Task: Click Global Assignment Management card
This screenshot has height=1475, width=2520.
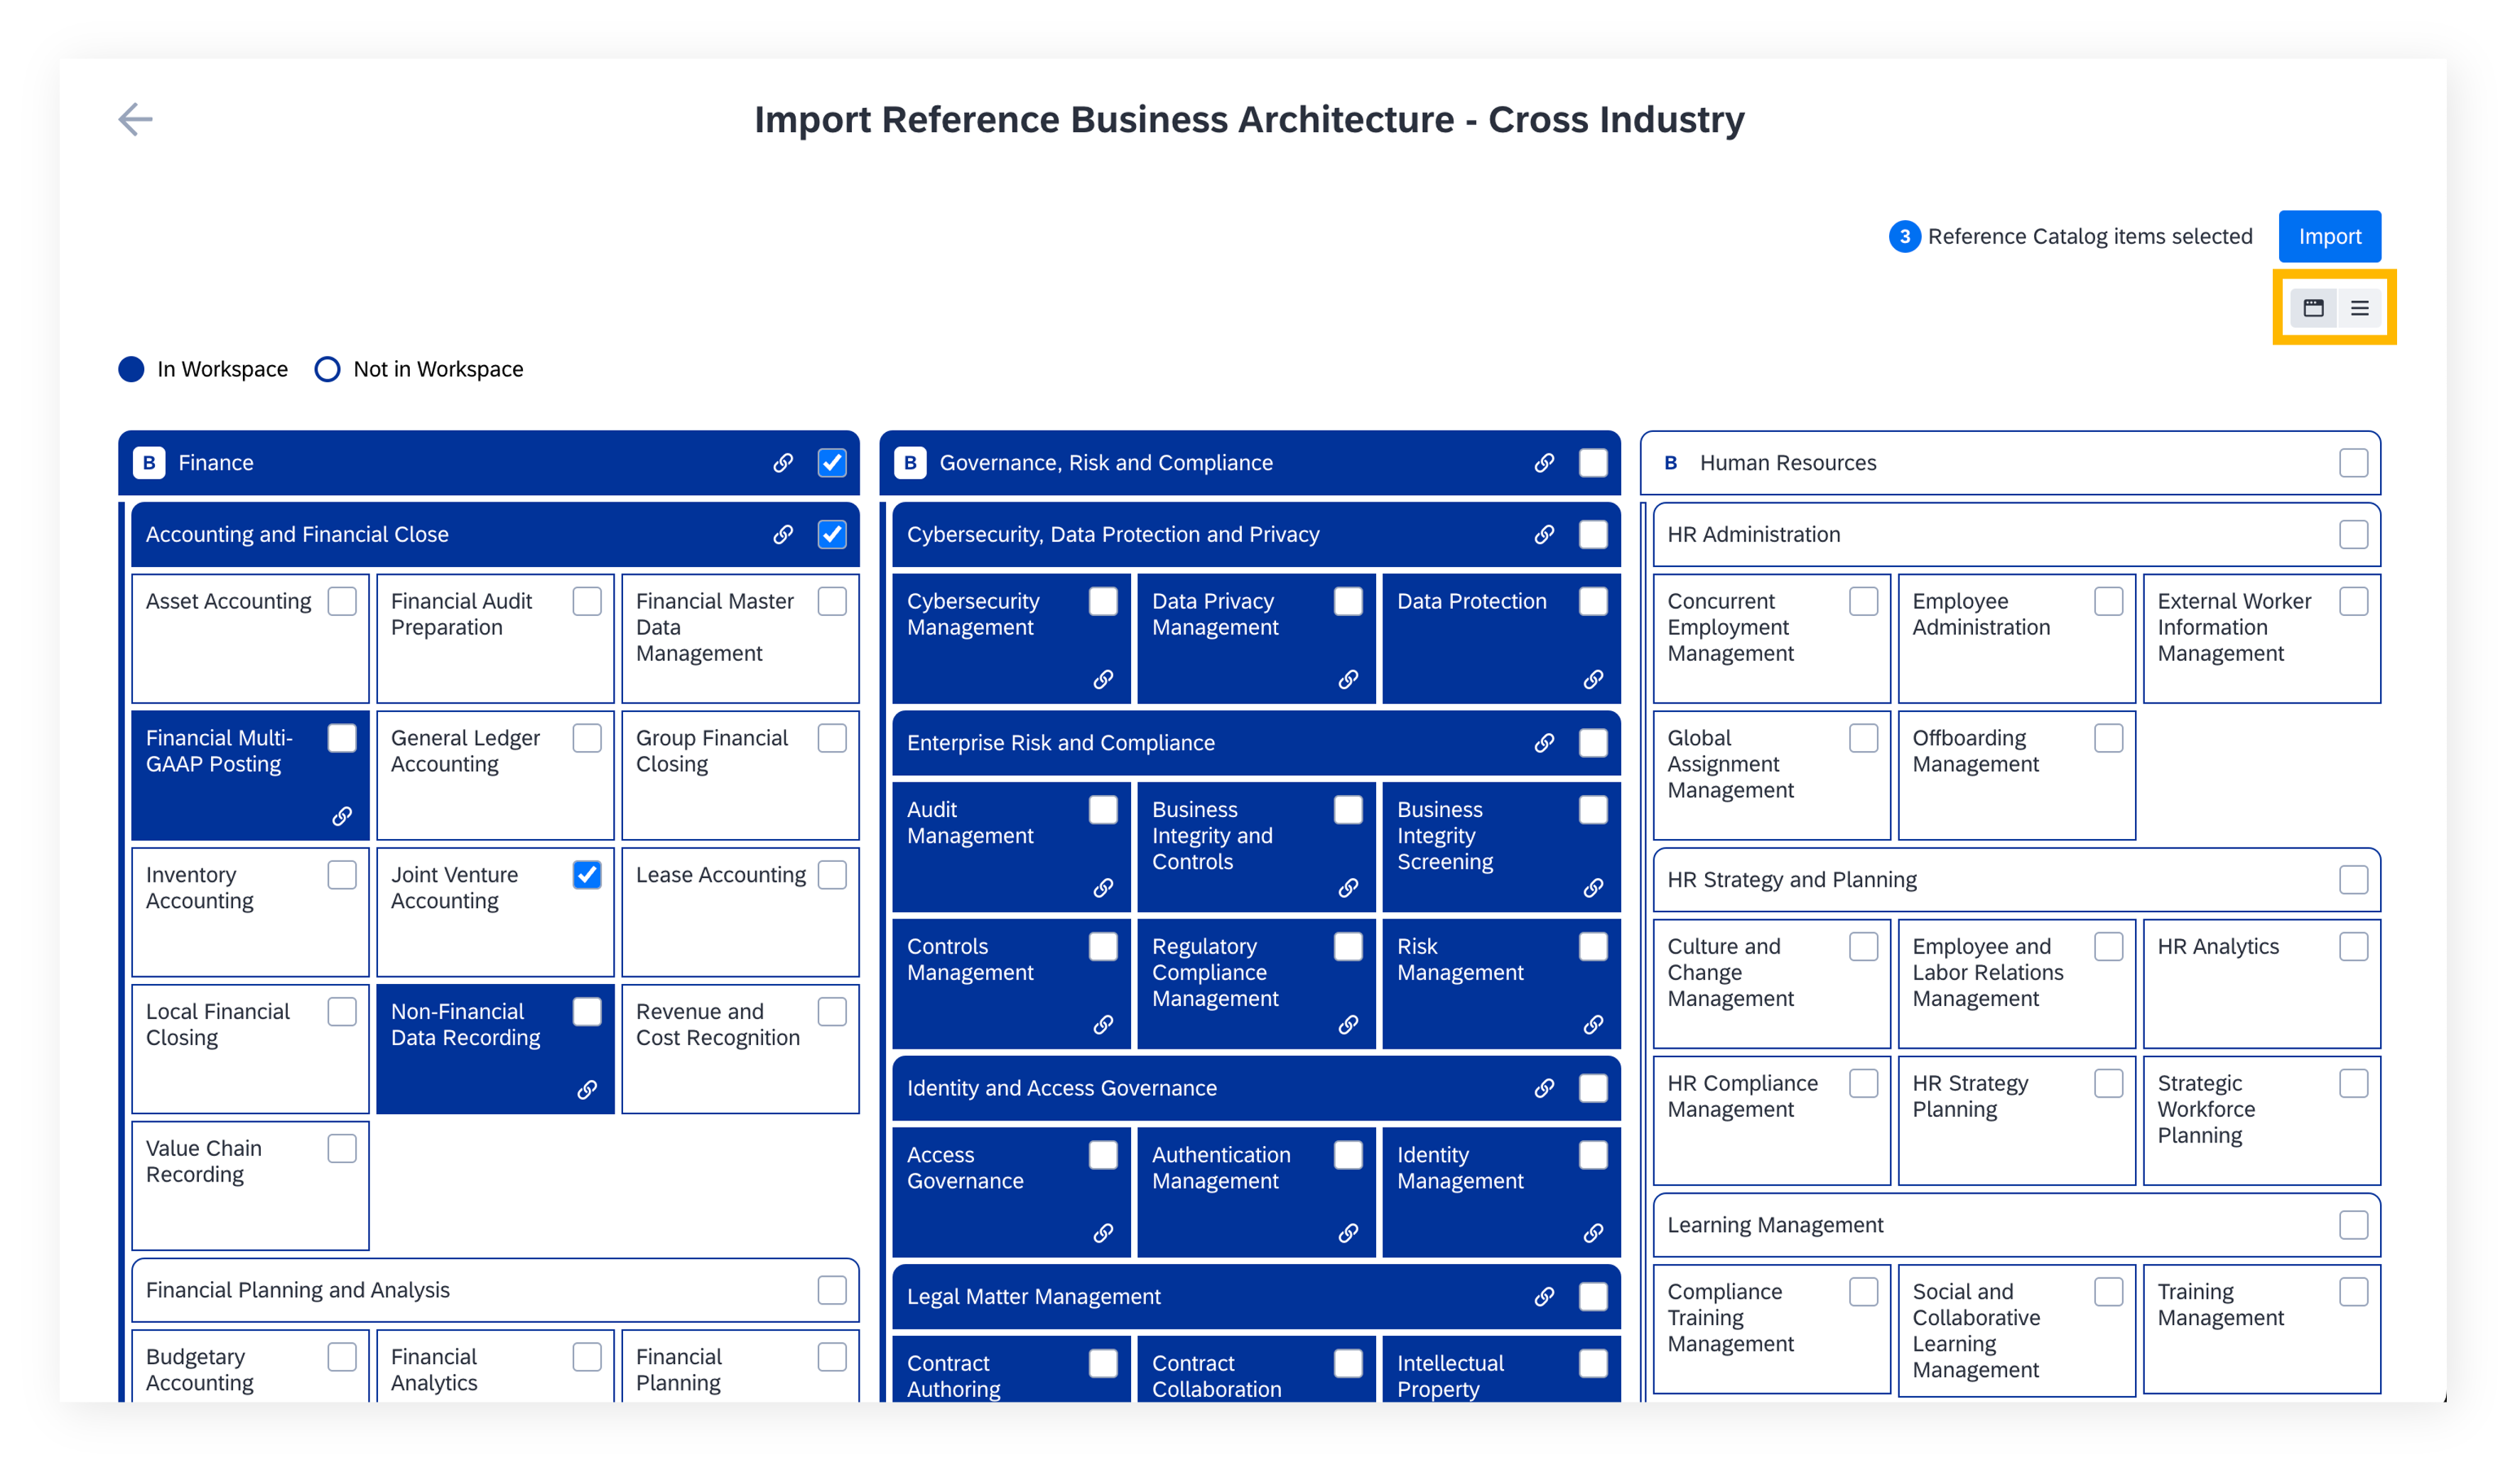Action: point(1771,775)
